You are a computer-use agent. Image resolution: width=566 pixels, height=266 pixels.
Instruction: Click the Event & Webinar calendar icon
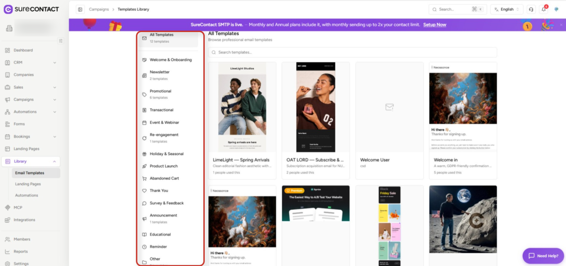coord(144,122)
